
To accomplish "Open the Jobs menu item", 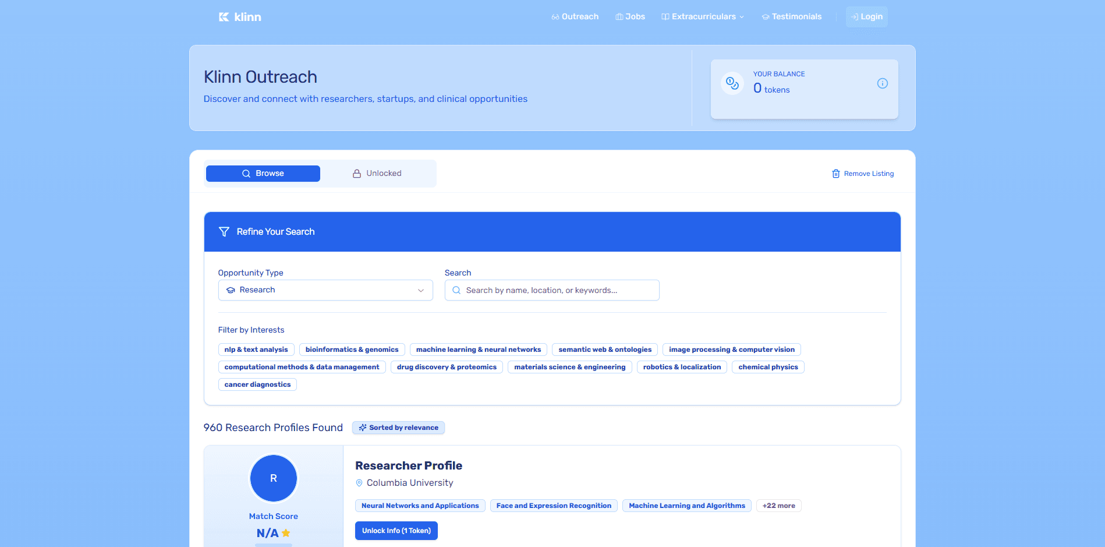I will coord(630,17).
